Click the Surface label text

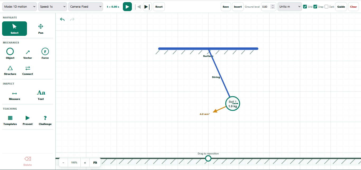[208, 56]
